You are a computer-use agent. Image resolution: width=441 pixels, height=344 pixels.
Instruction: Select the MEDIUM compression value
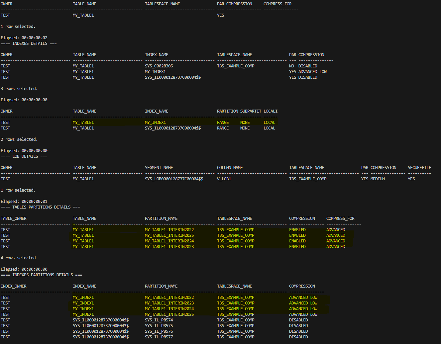point(377,179)
